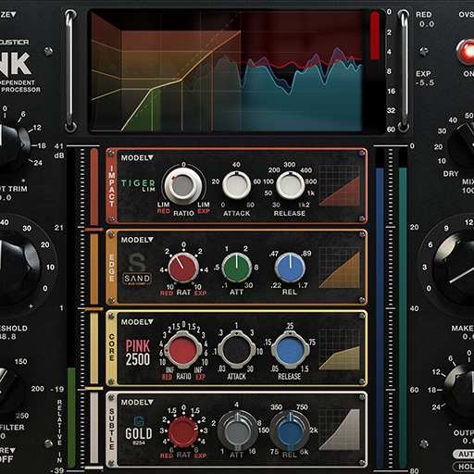The height and width of the screenshot is (474, 474).
Task: Click the red RATIO knob on Pink 2500
Action: pyautogui.click(x=183, y=350)
